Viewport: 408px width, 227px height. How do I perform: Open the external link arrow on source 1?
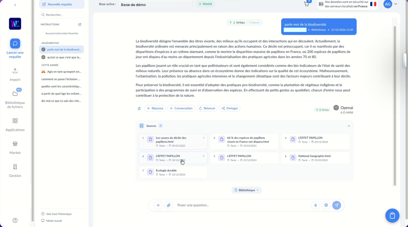click(203, 138)
